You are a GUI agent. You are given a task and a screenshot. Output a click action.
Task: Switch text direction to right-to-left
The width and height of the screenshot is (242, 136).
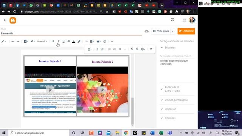point(137,49)
